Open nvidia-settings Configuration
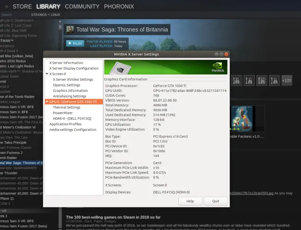The height and width of the screenshot is (230, 301). click(x=73, y=129)
